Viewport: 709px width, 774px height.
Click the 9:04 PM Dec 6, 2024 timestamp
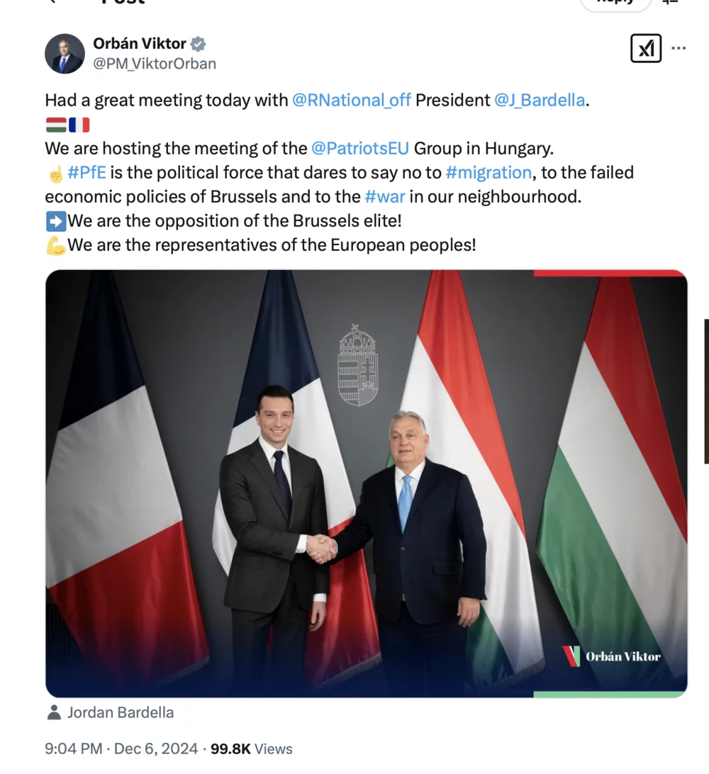point(121,748)
